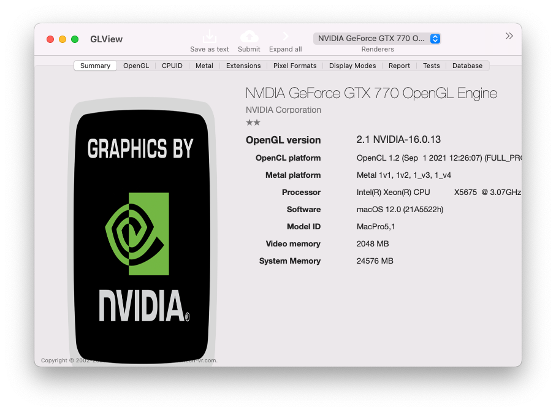Click the NVIDIA Corporation vendor text

click(x=283, y=110)
